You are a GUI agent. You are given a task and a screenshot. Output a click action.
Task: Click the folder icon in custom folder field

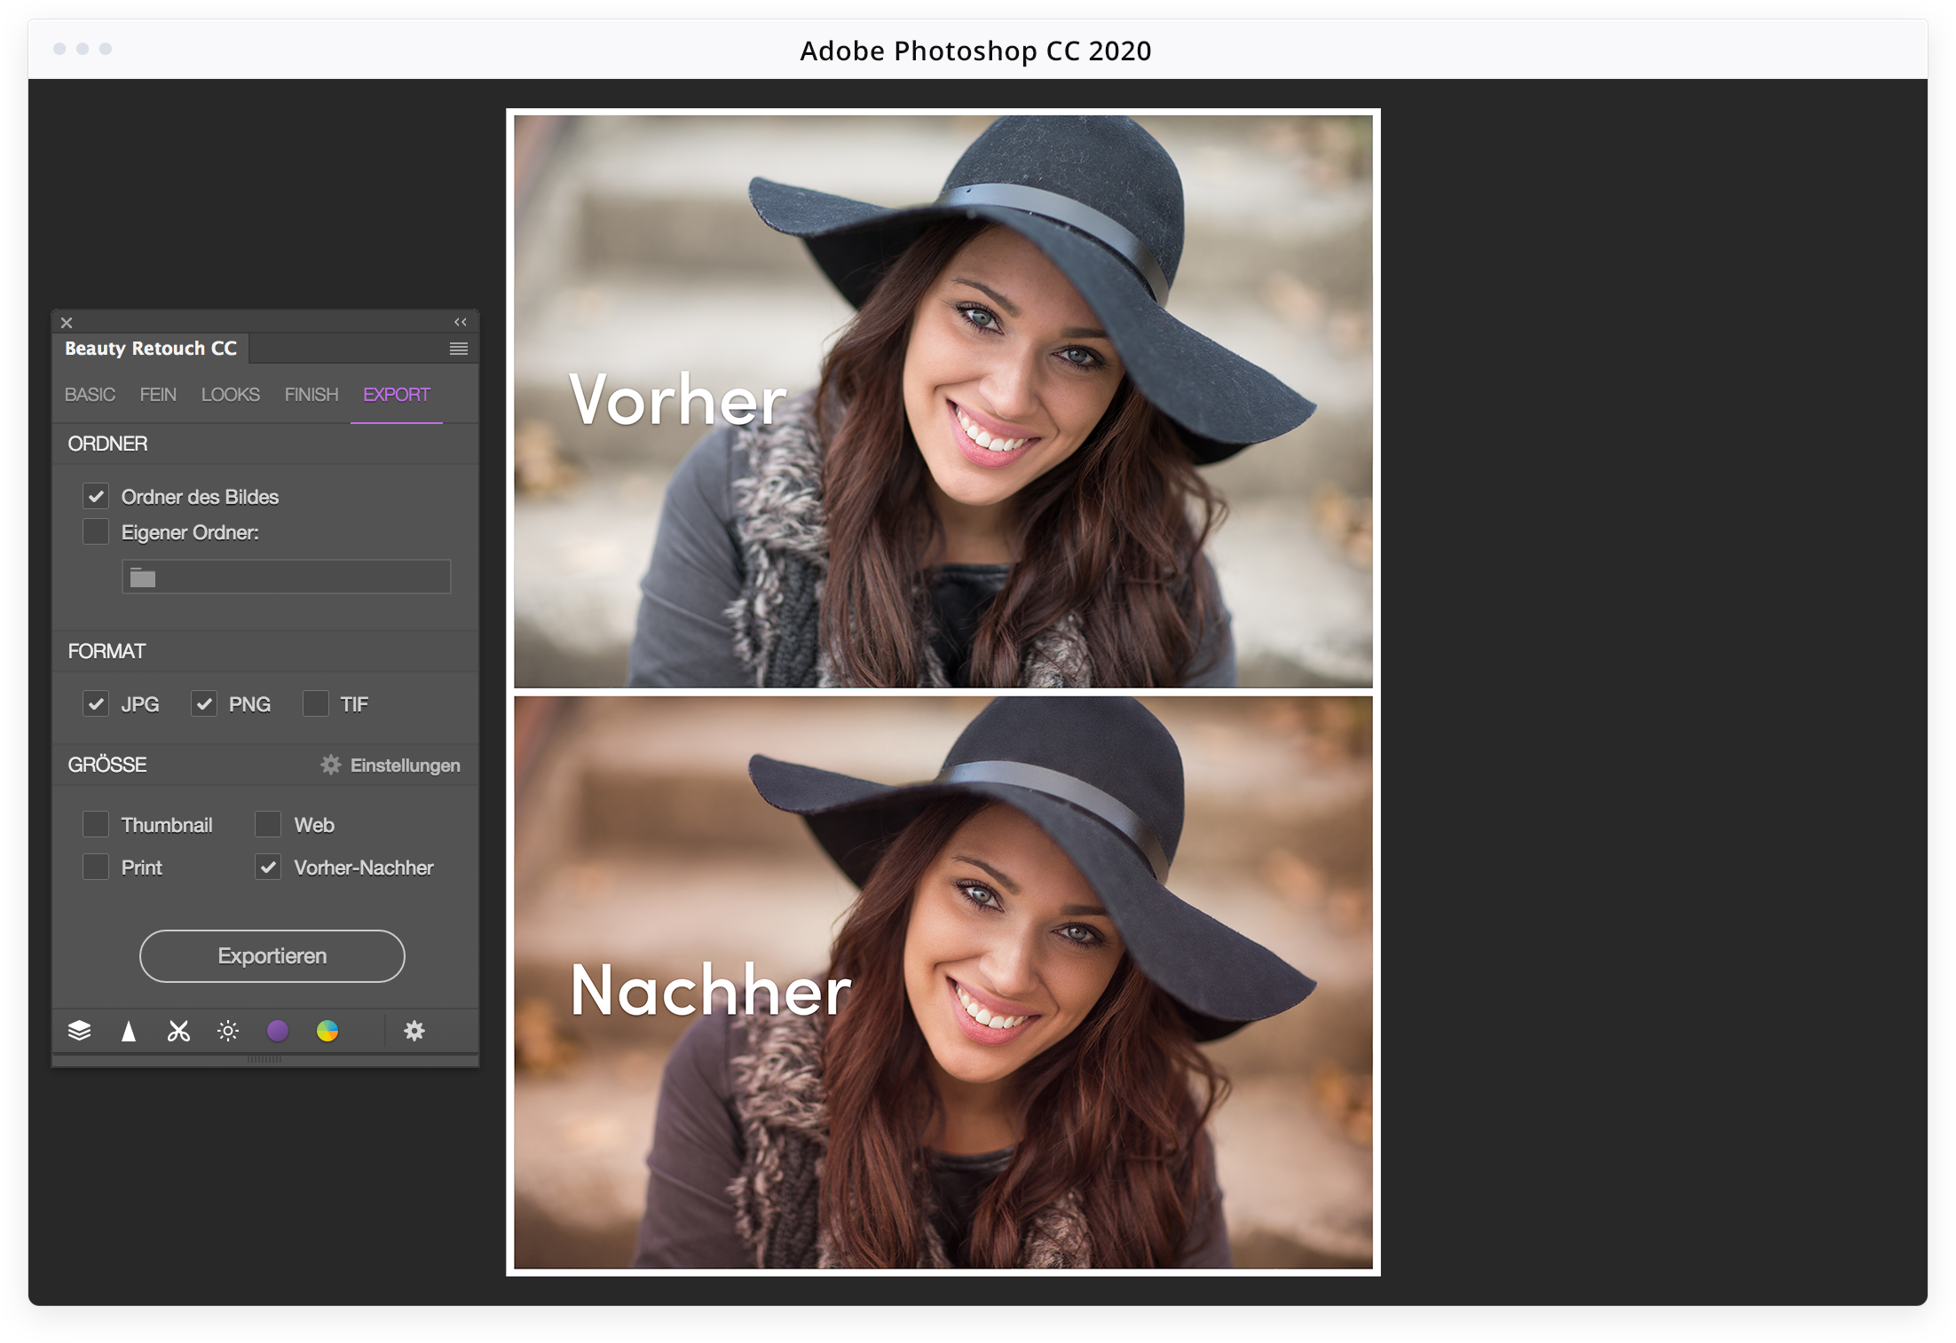click(143, 577)
